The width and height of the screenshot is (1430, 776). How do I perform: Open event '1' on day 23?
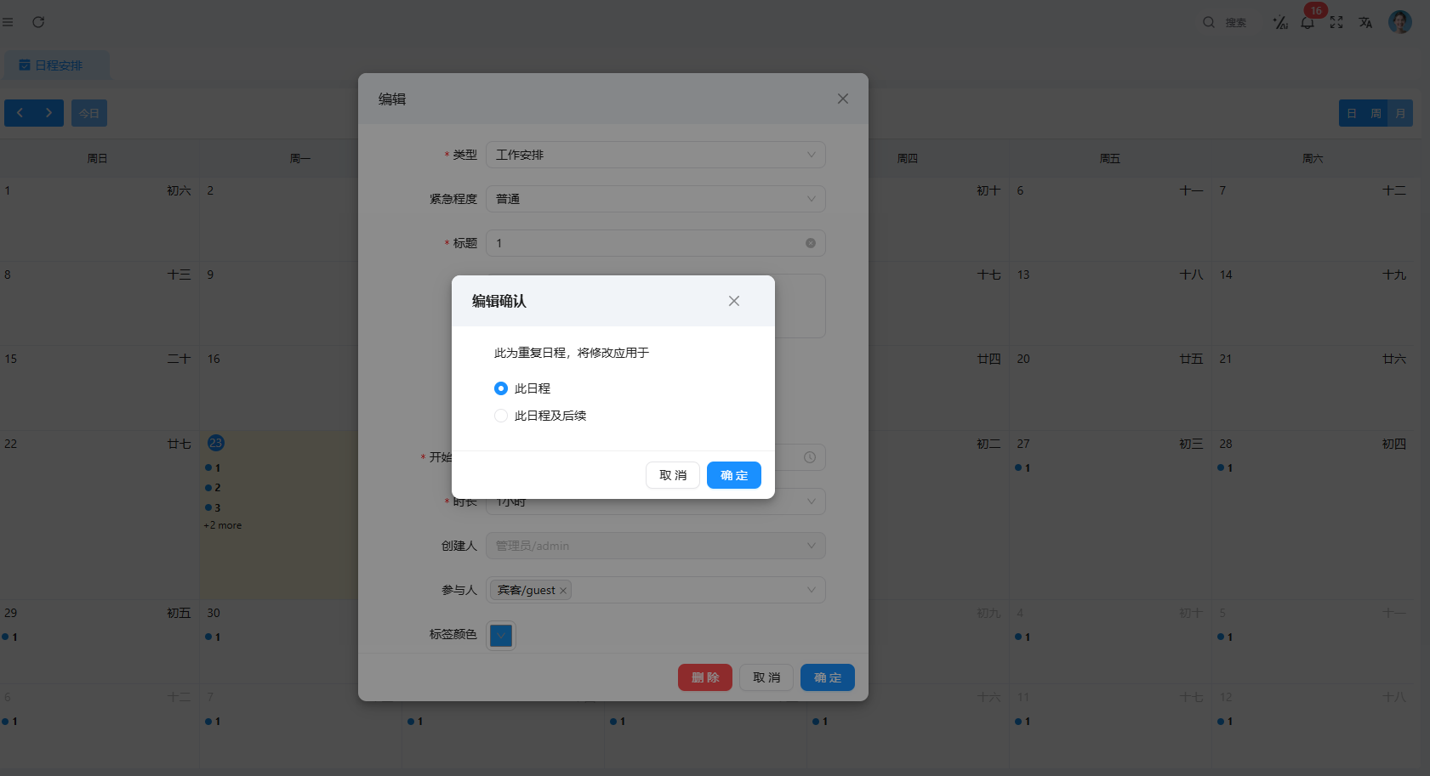click(213, 467)
